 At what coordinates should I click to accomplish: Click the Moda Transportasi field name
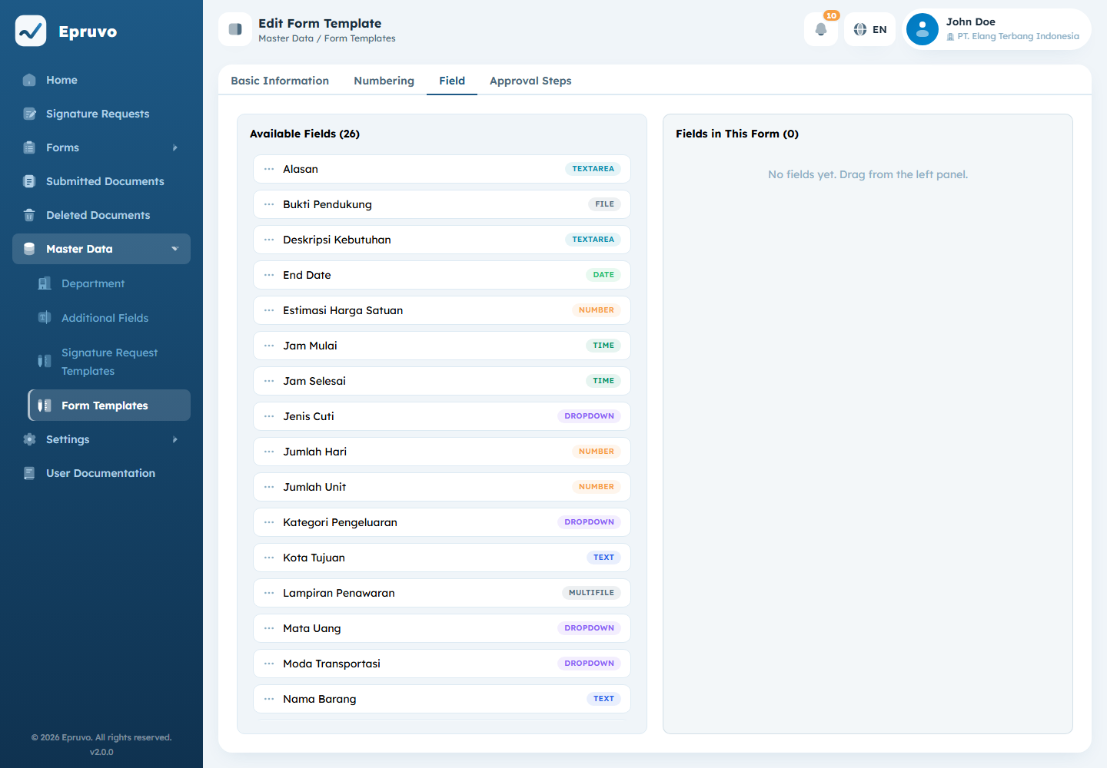[x=331, y=664]
